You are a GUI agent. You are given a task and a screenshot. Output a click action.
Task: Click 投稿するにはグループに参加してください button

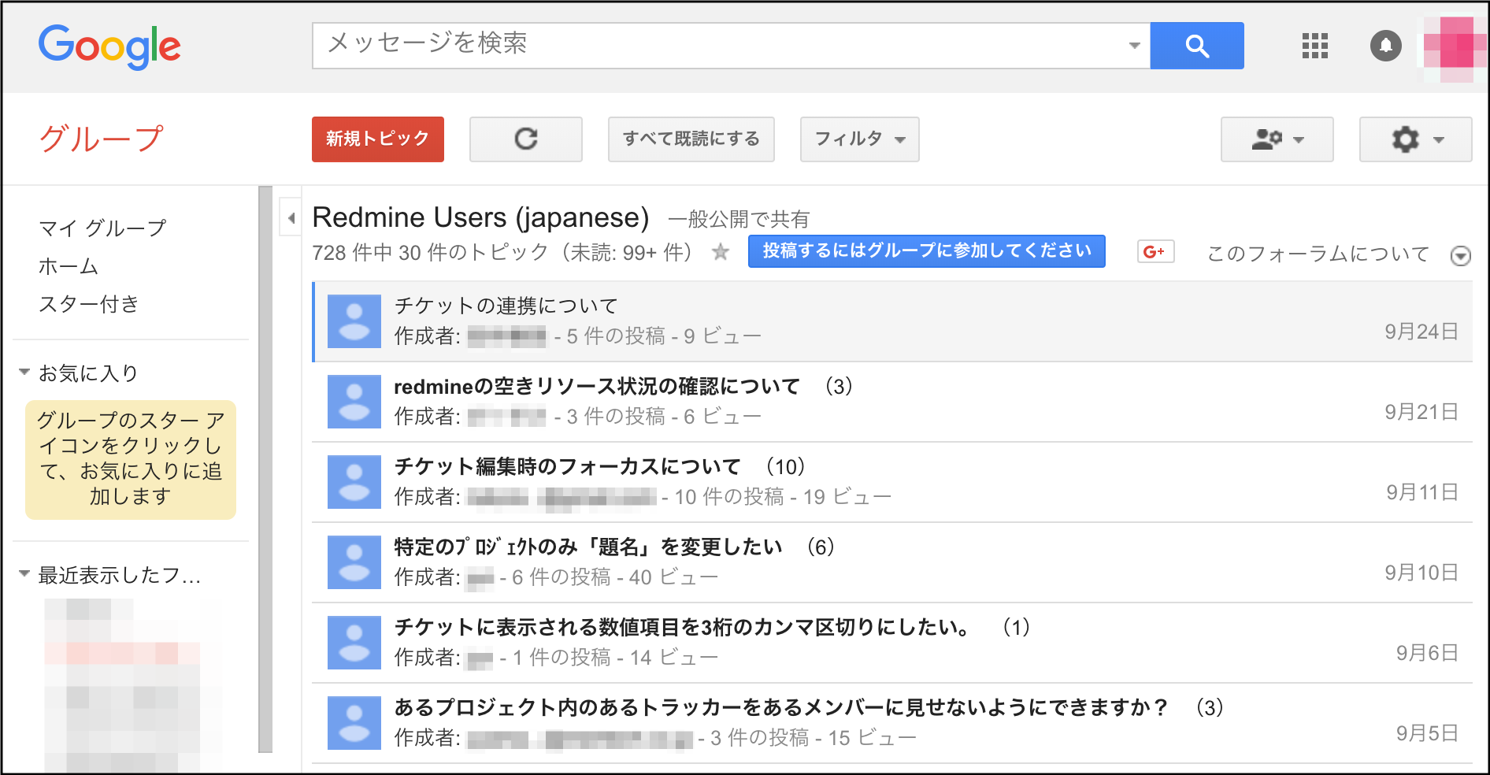927,251
